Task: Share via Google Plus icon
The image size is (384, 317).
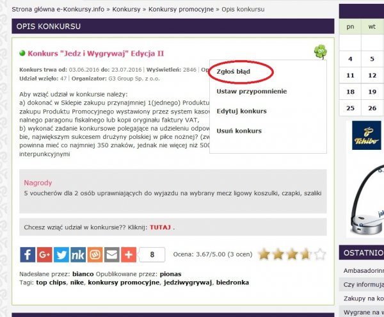Action: [x=45, y=254]
